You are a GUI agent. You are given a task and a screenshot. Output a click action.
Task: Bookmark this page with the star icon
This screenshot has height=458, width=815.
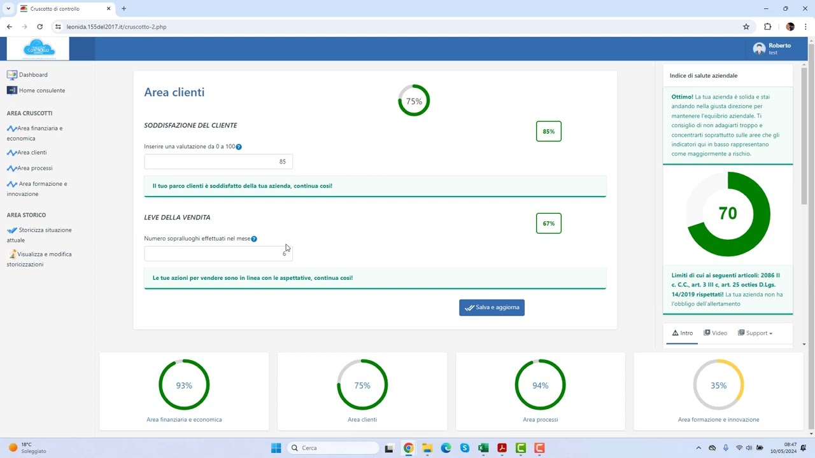click(x=746, y=27)
